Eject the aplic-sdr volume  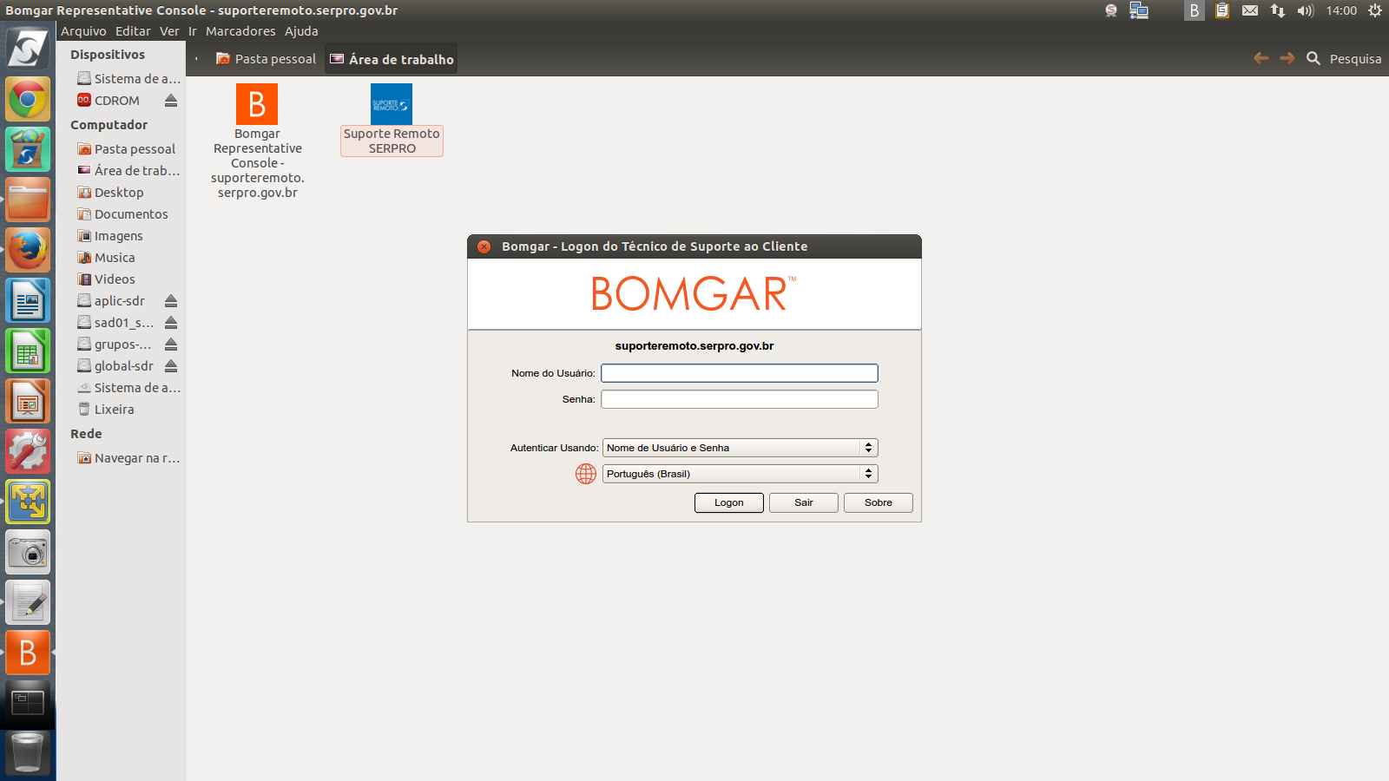tap(171, 301)
